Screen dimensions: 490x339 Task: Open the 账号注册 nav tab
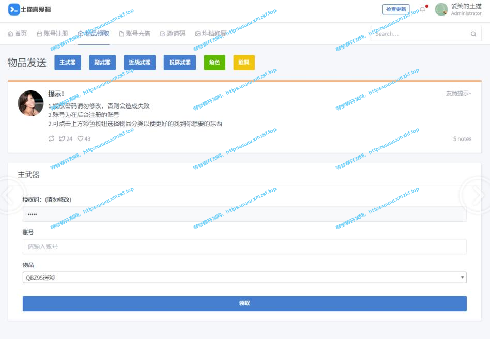(52, 34)
